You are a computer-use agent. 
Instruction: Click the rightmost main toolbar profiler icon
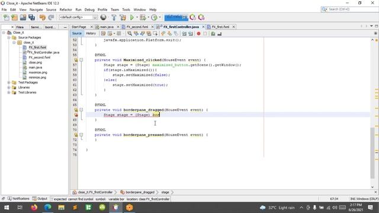point(201,17)
